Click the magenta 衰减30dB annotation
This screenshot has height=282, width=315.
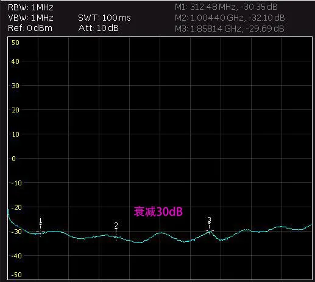pos(158,211)
